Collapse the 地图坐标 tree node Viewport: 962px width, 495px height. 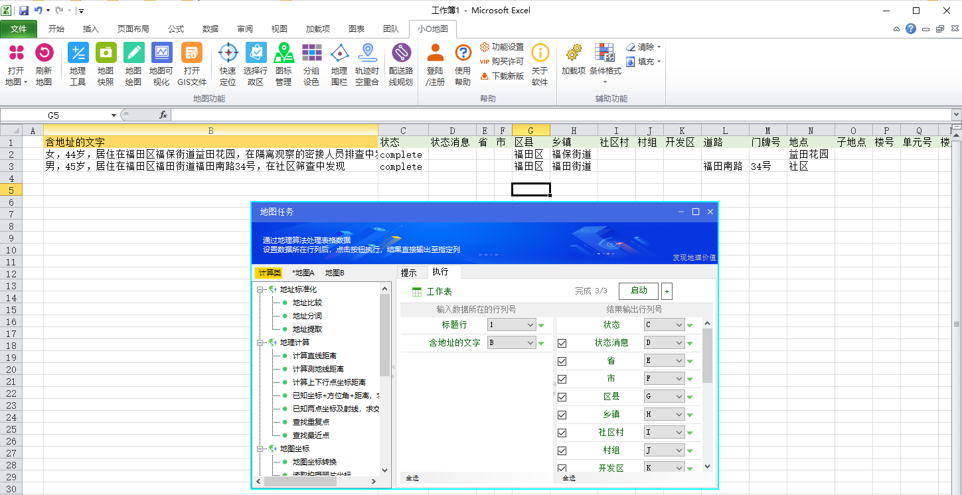click(x=260, y=449)
